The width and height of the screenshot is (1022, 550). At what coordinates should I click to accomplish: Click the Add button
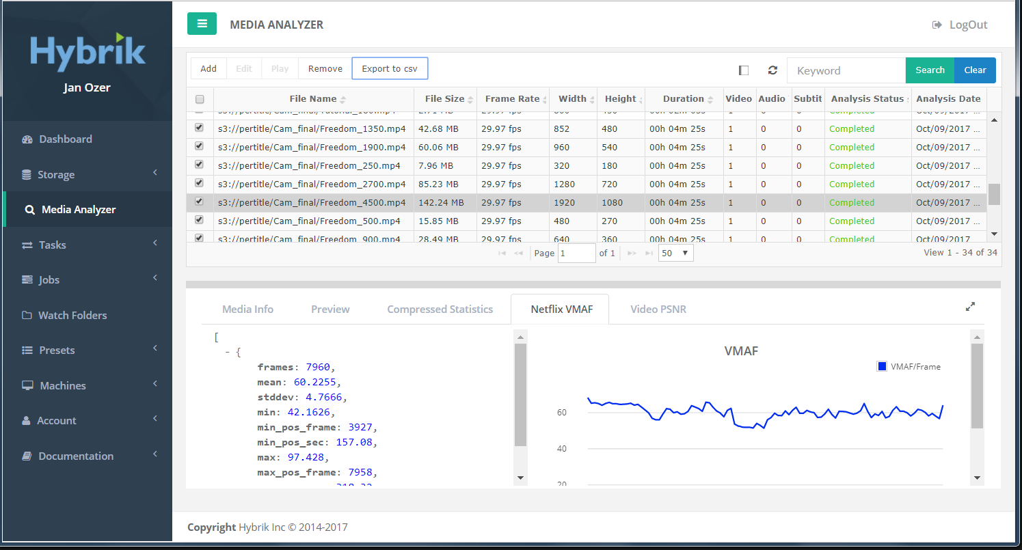(209, 69)
